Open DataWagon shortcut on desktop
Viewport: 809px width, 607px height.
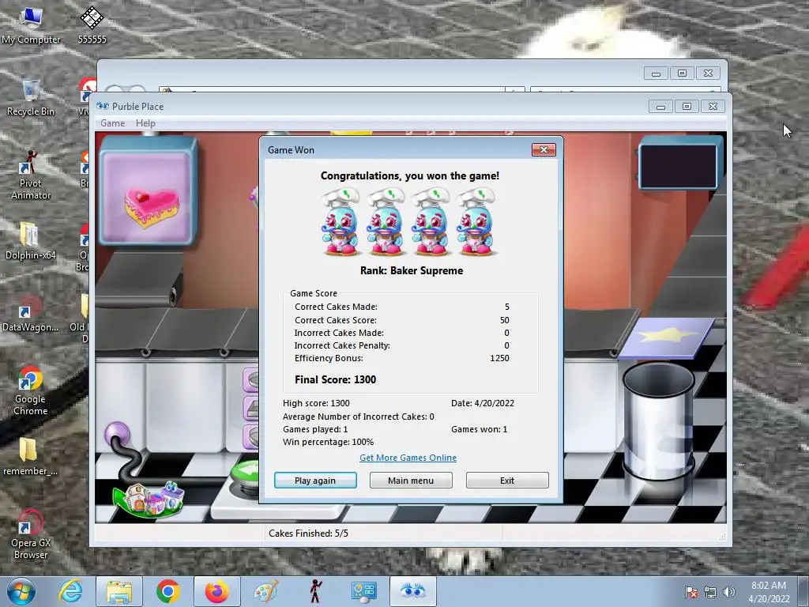(30, 314)
